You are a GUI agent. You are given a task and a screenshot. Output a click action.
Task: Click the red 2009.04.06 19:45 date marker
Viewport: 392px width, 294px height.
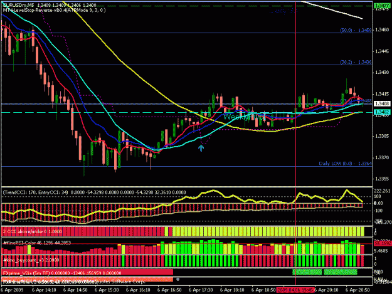click(x=295, y=290)
